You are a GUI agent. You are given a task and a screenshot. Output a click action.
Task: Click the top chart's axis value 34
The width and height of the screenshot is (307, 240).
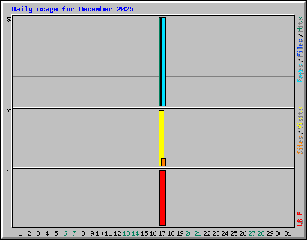(x=9, y=20)
